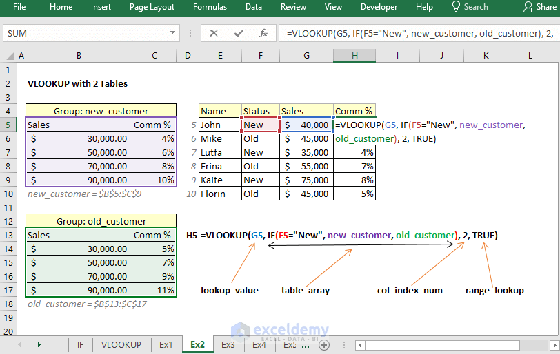
Task: Cancel the formula entry with the X icon
Action: pyautogui.click(x=214, y=34)
